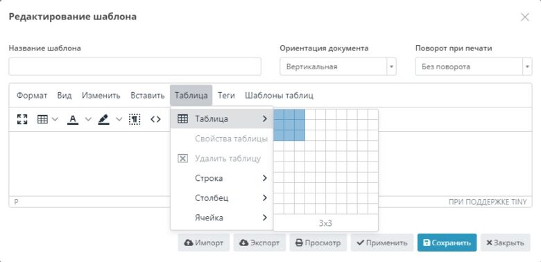This screenshot has width=541, height=262.
Task: Open Ориентация документа dropdown
Action: coord(338,67)
